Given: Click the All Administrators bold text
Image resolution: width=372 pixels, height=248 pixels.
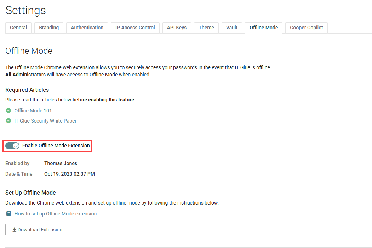Looking at the screenshot, I should tap(25, 75).
